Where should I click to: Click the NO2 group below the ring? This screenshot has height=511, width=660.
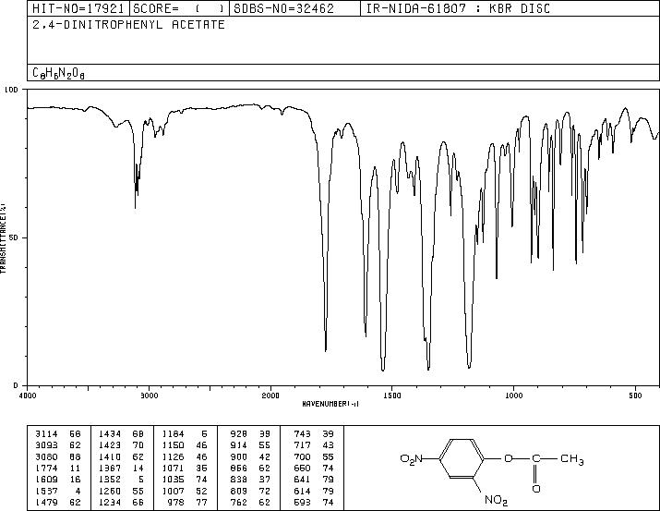497,500
